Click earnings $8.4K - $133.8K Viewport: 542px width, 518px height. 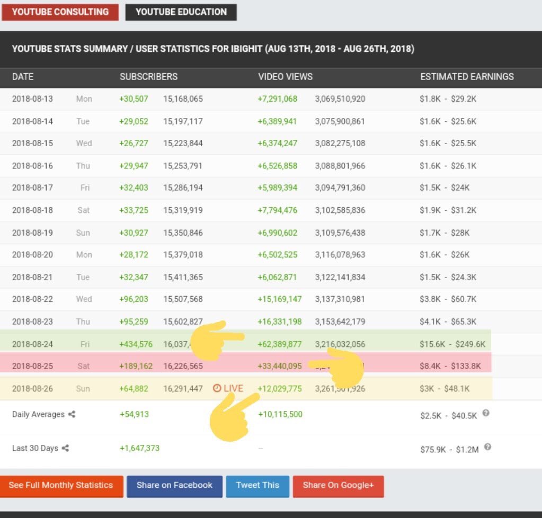tap(450, 366)
